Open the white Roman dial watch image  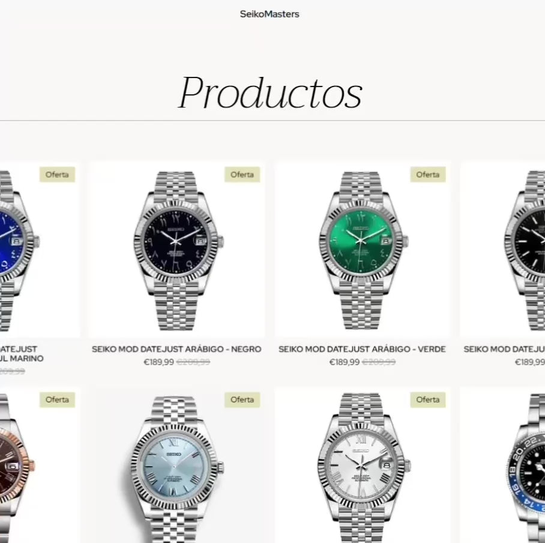(x=362, y=466)
